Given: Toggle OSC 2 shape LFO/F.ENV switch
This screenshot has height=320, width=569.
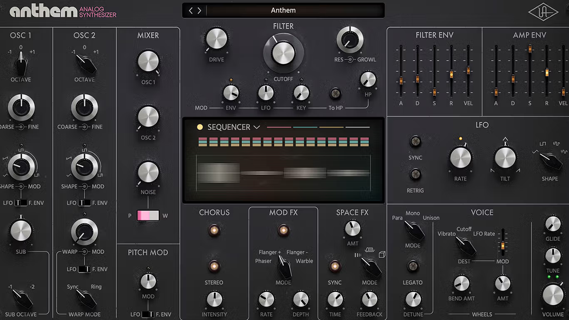Looking at the screenshot, I should tap(84, 203).
